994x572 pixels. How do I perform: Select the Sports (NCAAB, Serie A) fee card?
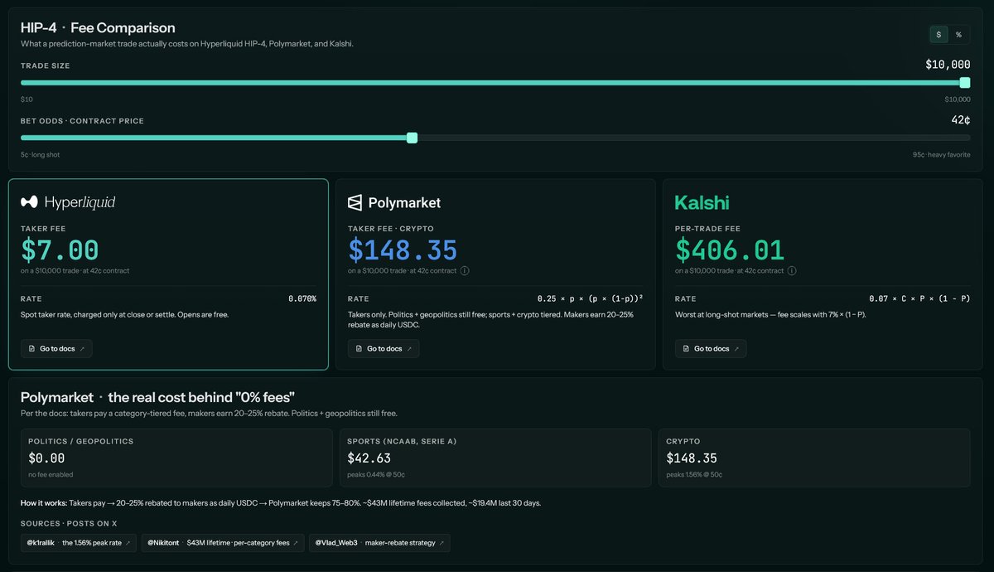[x=496, y=457]
